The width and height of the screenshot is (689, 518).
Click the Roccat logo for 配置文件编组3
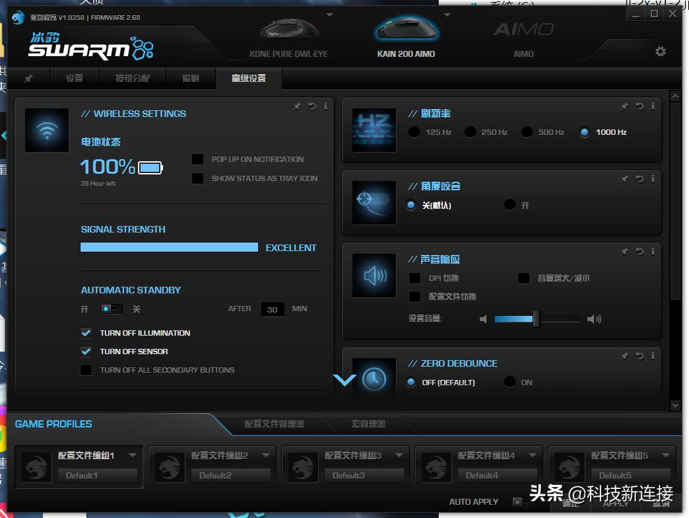tap(303, 467)
